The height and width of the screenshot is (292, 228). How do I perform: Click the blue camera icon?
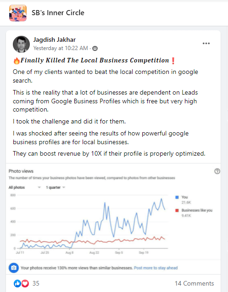[14, 268]
